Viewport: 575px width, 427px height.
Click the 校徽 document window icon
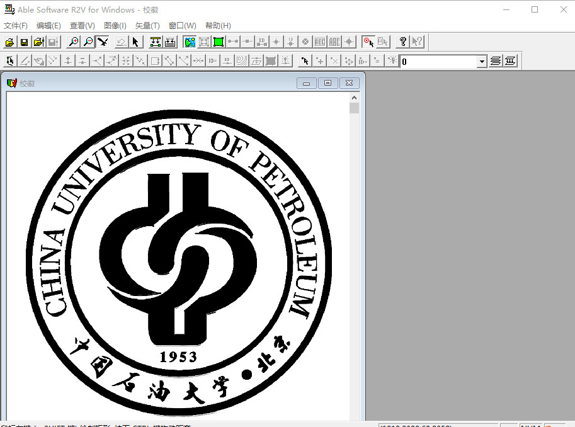tap(12, 83)
